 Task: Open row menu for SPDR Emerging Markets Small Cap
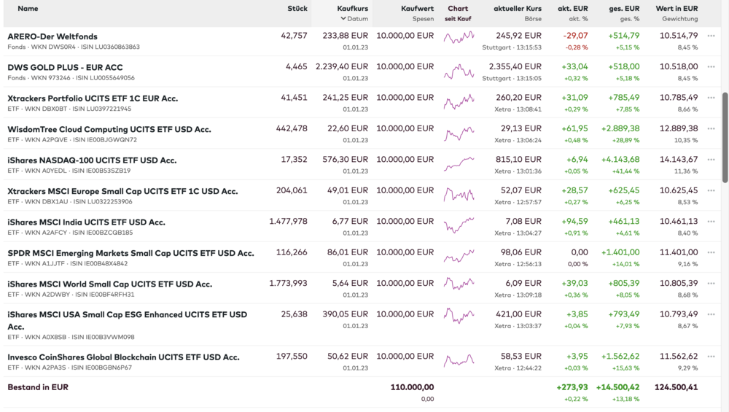tap(711, 252)
